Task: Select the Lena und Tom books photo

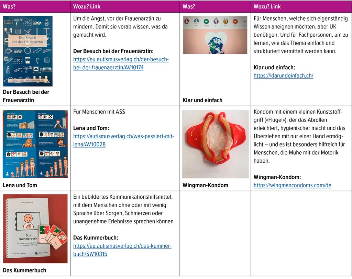Action: tap(35, 144)
